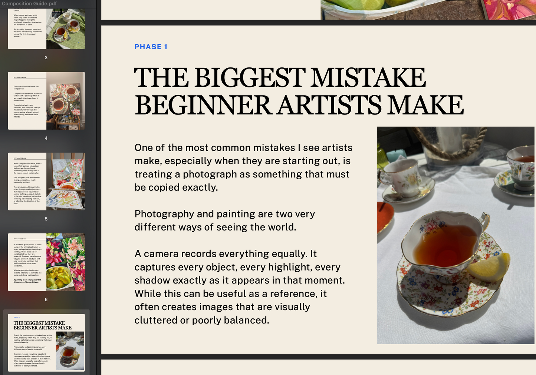The width and height of the screenshot is (536, 375).
Task: Jump to the page 5 thumbnail
Action: click(x=46, y=182)
